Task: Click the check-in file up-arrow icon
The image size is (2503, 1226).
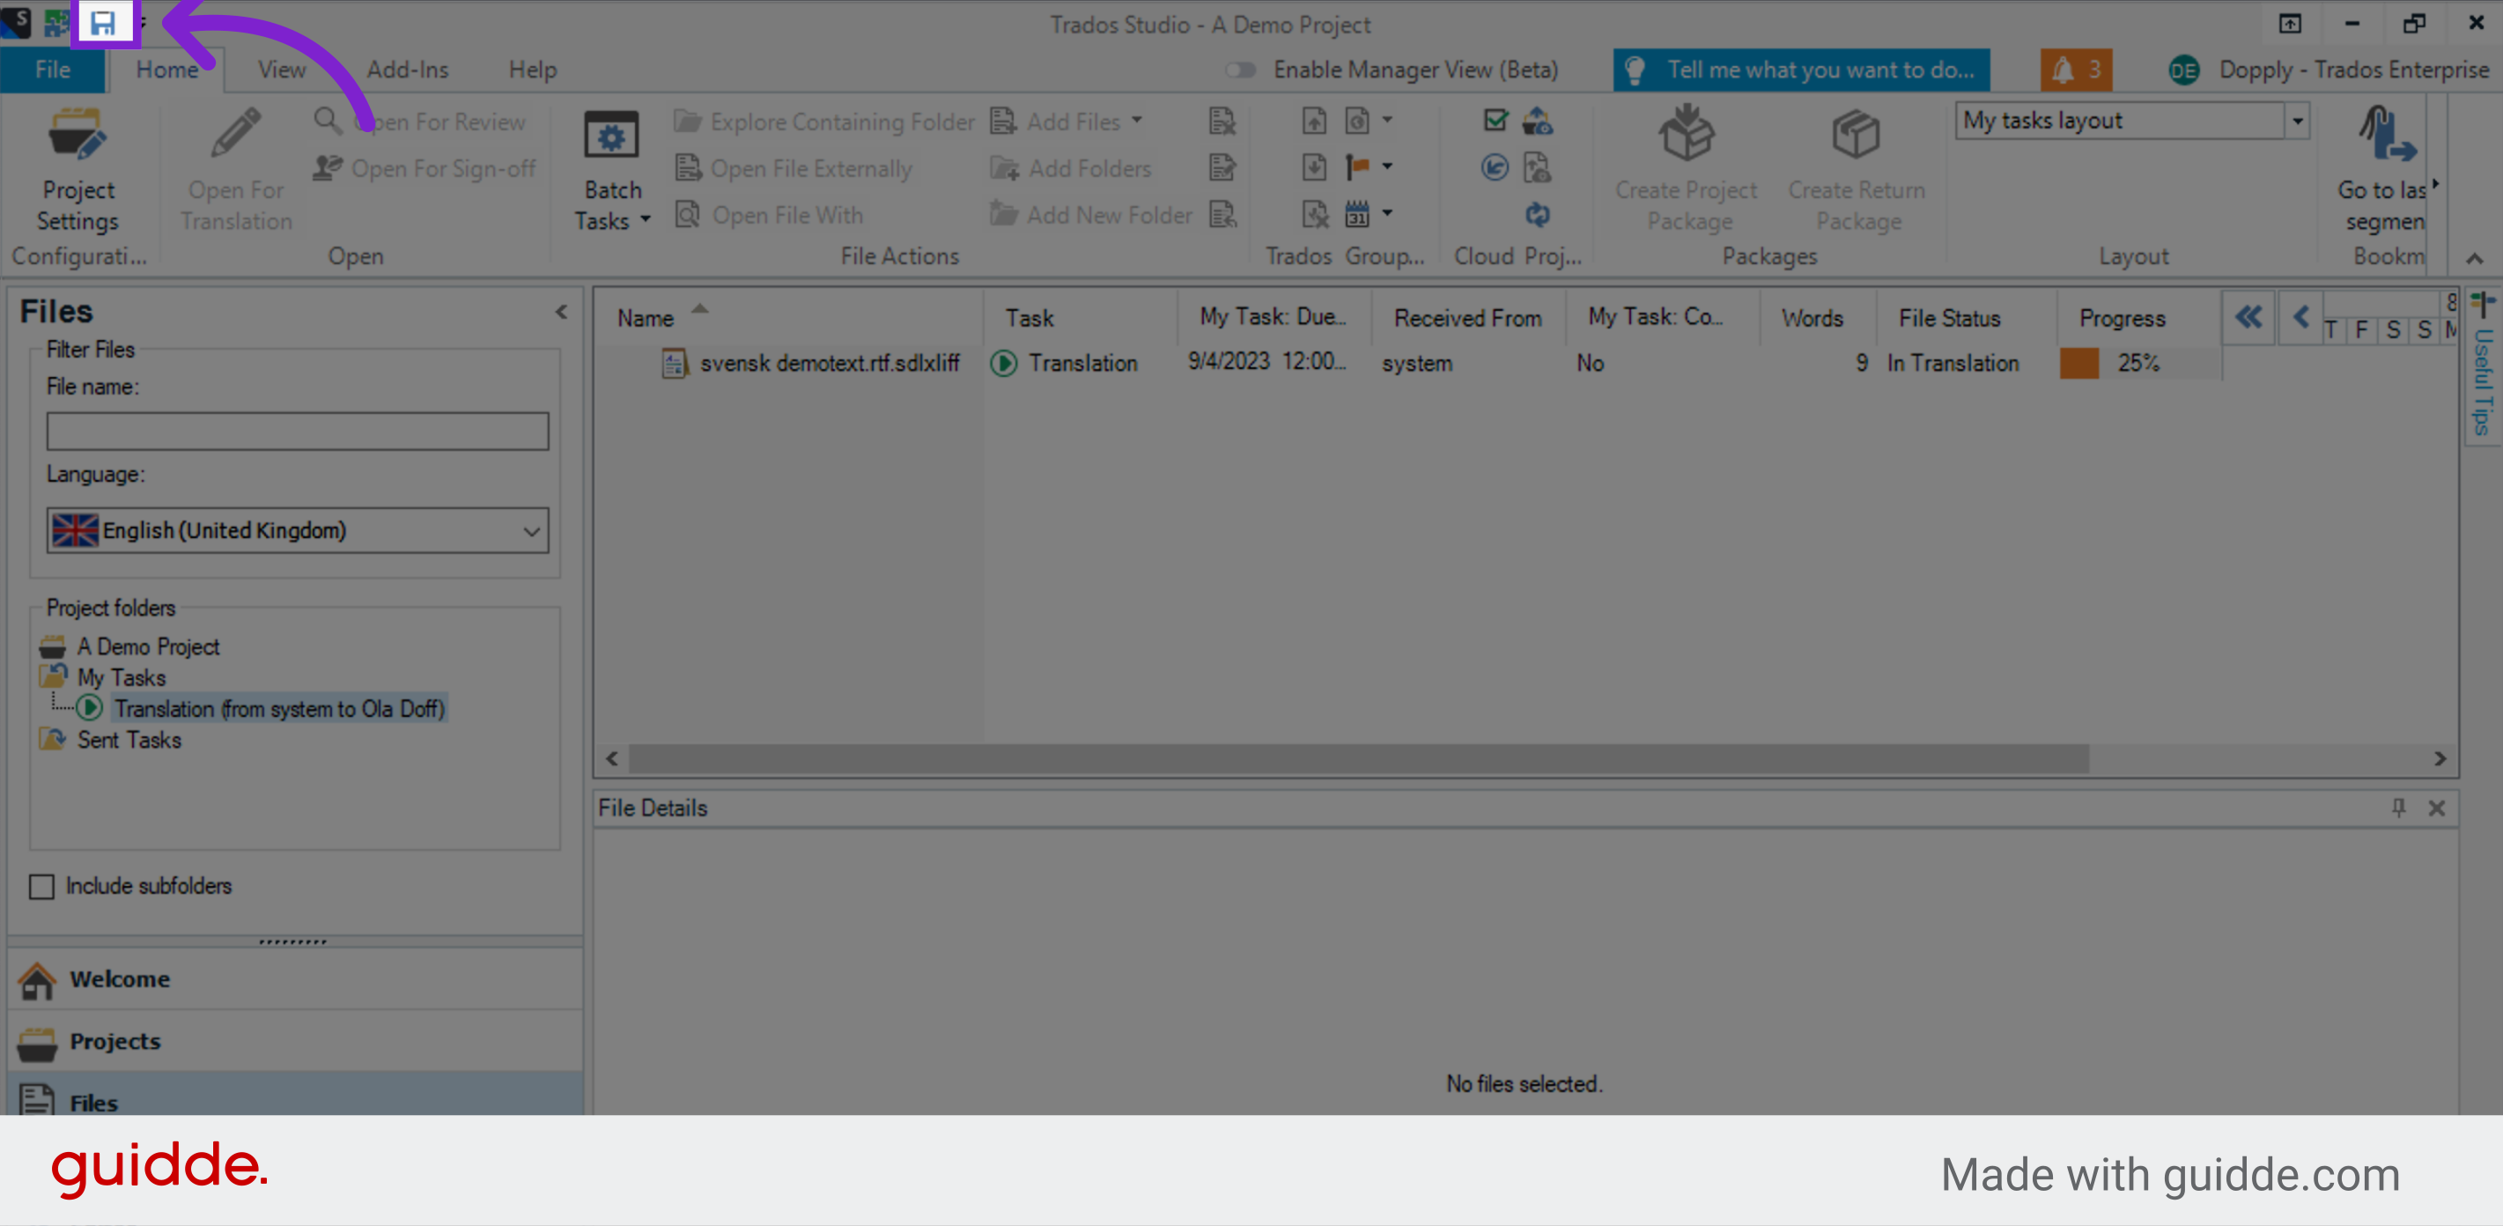Action: (1314, 121)
